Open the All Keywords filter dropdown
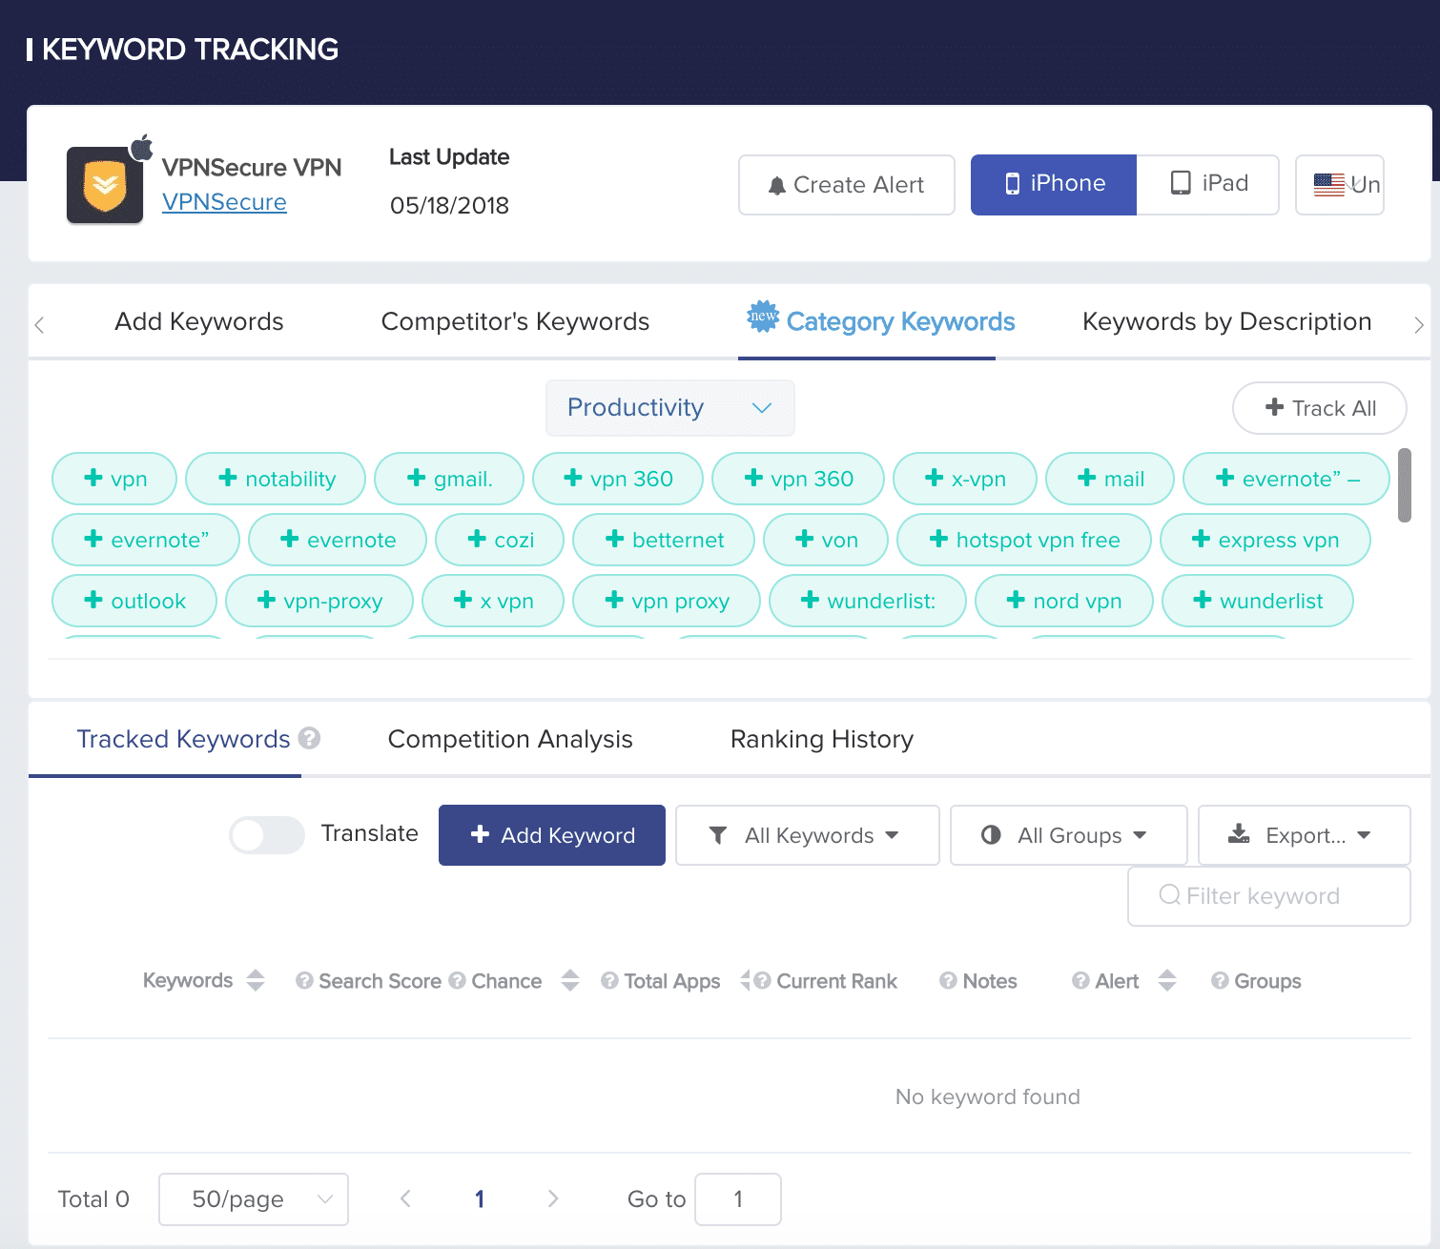The width and height of the screenshot is (1440, 1249). tap(808, 835)
